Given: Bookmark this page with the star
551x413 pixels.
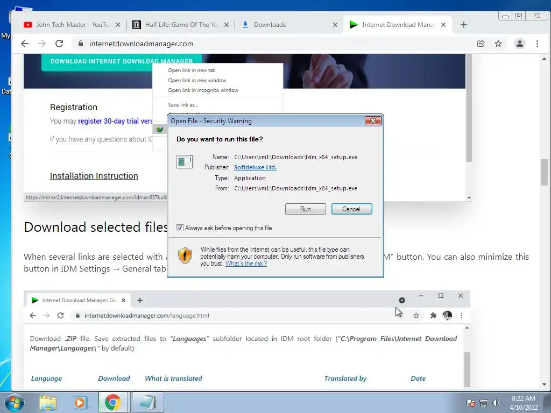Looking at the screenshot, I should click(498, 44).
